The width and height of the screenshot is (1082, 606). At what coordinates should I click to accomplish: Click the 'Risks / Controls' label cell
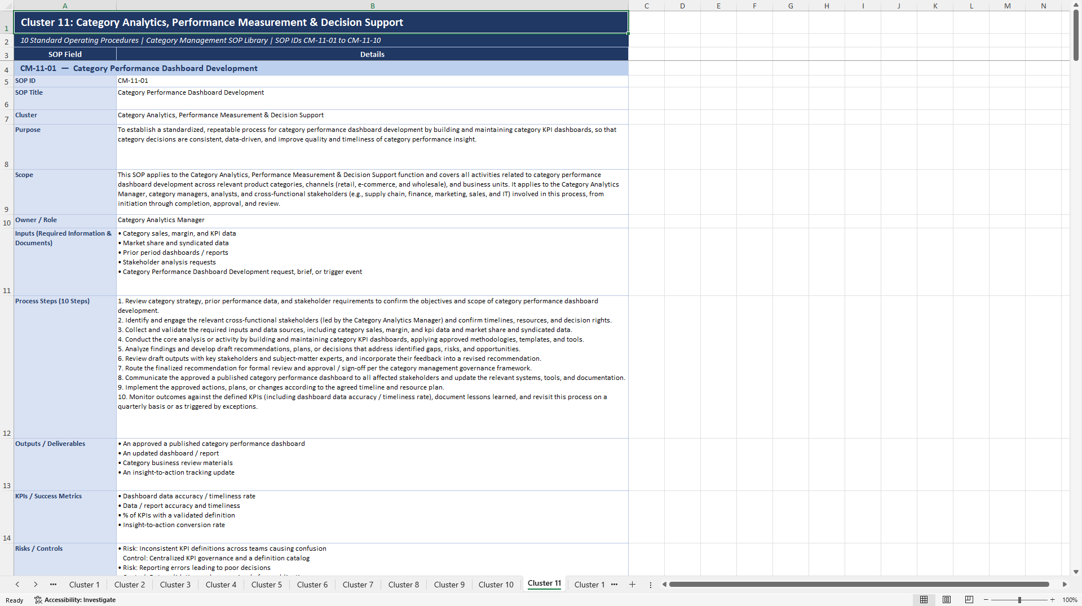pos(65,559)
